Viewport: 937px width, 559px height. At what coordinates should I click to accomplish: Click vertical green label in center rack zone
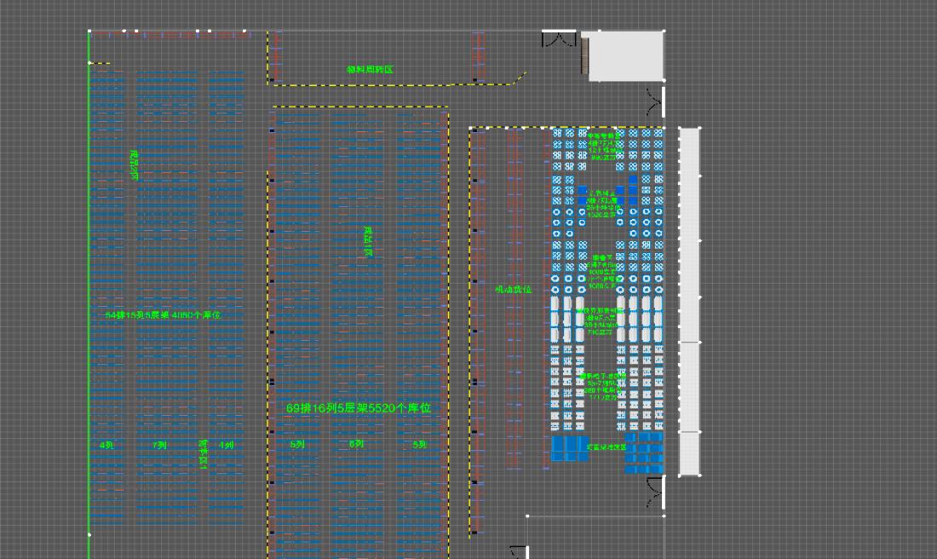pyautogui.click(x=369, y=241)
